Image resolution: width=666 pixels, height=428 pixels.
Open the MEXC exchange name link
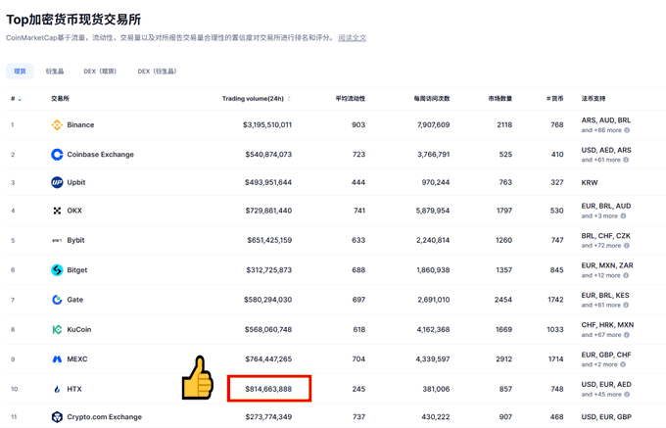[76, 359]
